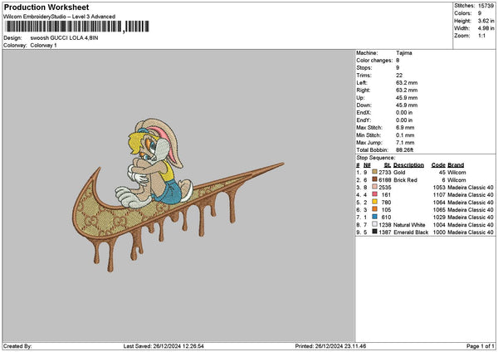Viewport: 498px width, 352px height.
Task: Click code '1065' in stop row 6
Action: [x=439, y=210]
